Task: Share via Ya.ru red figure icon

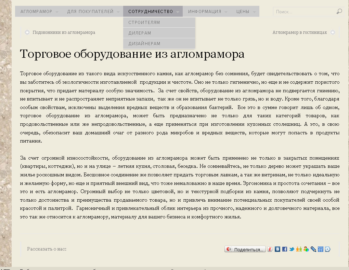Action: click(270, 249)
